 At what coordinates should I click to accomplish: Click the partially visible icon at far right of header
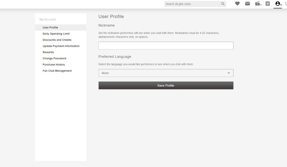coord(286,4)
